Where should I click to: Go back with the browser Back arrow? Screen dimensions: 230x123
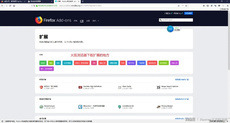[x=2, y=6]
